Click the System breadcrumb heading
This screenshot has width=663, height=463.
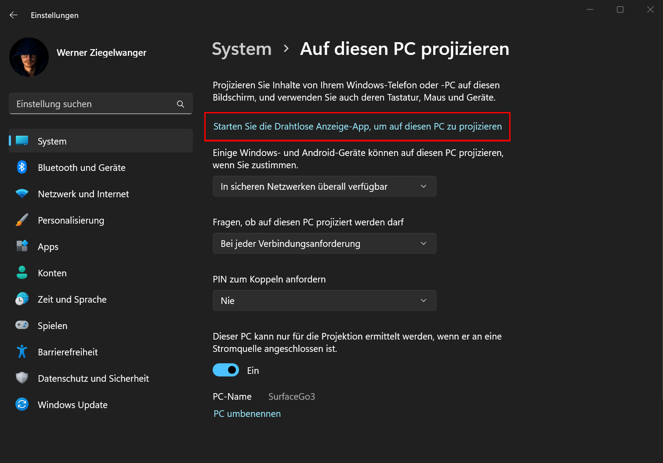[242, 49]
